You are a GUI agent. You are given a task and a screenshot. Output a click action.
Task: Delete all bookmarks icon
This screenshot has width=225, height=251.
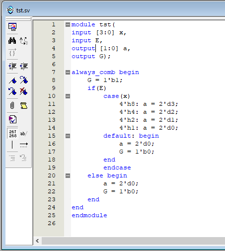coord(24,91)
